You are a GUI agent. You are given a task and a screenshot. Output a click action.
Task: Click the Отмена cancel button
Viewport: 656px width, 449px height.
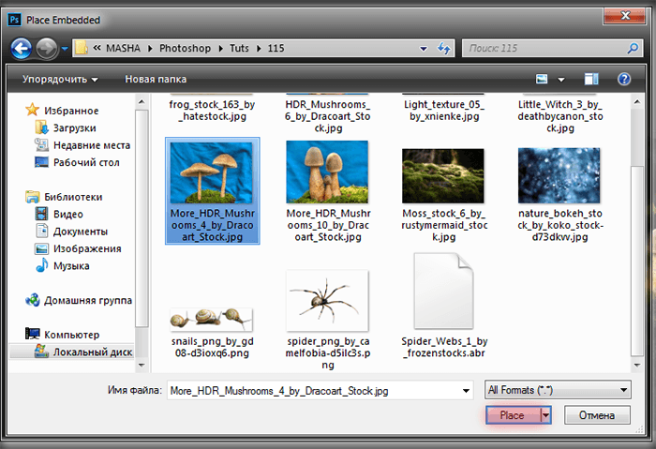tap(588, 414)
